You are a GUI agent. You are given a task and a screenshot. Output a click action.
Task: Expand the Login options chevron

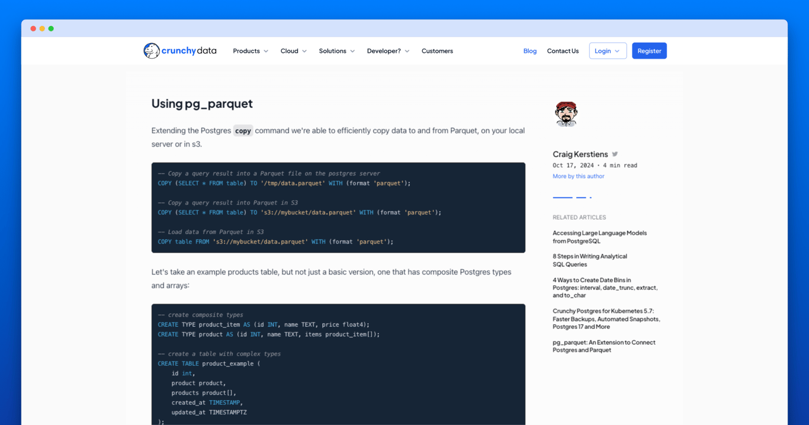click(x=617, y=50)
